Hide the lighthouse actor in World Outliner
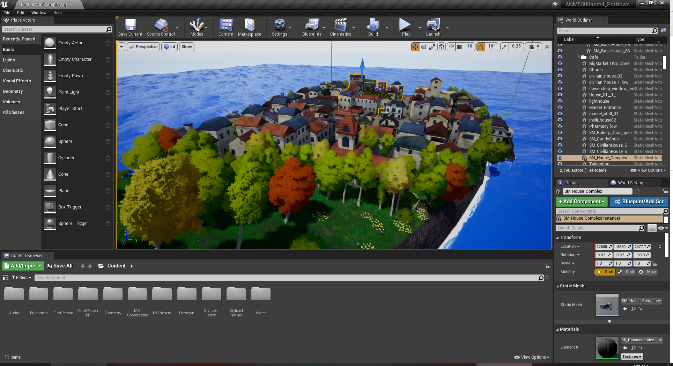Viewport: 673px width, 366px height. point(560,101)
